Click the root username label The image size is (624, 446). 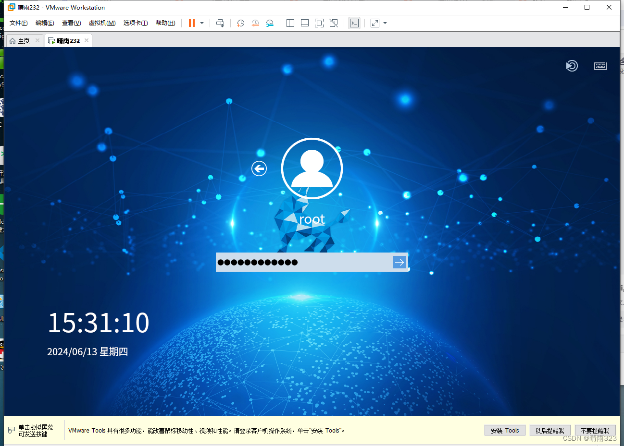coord(312,219)
